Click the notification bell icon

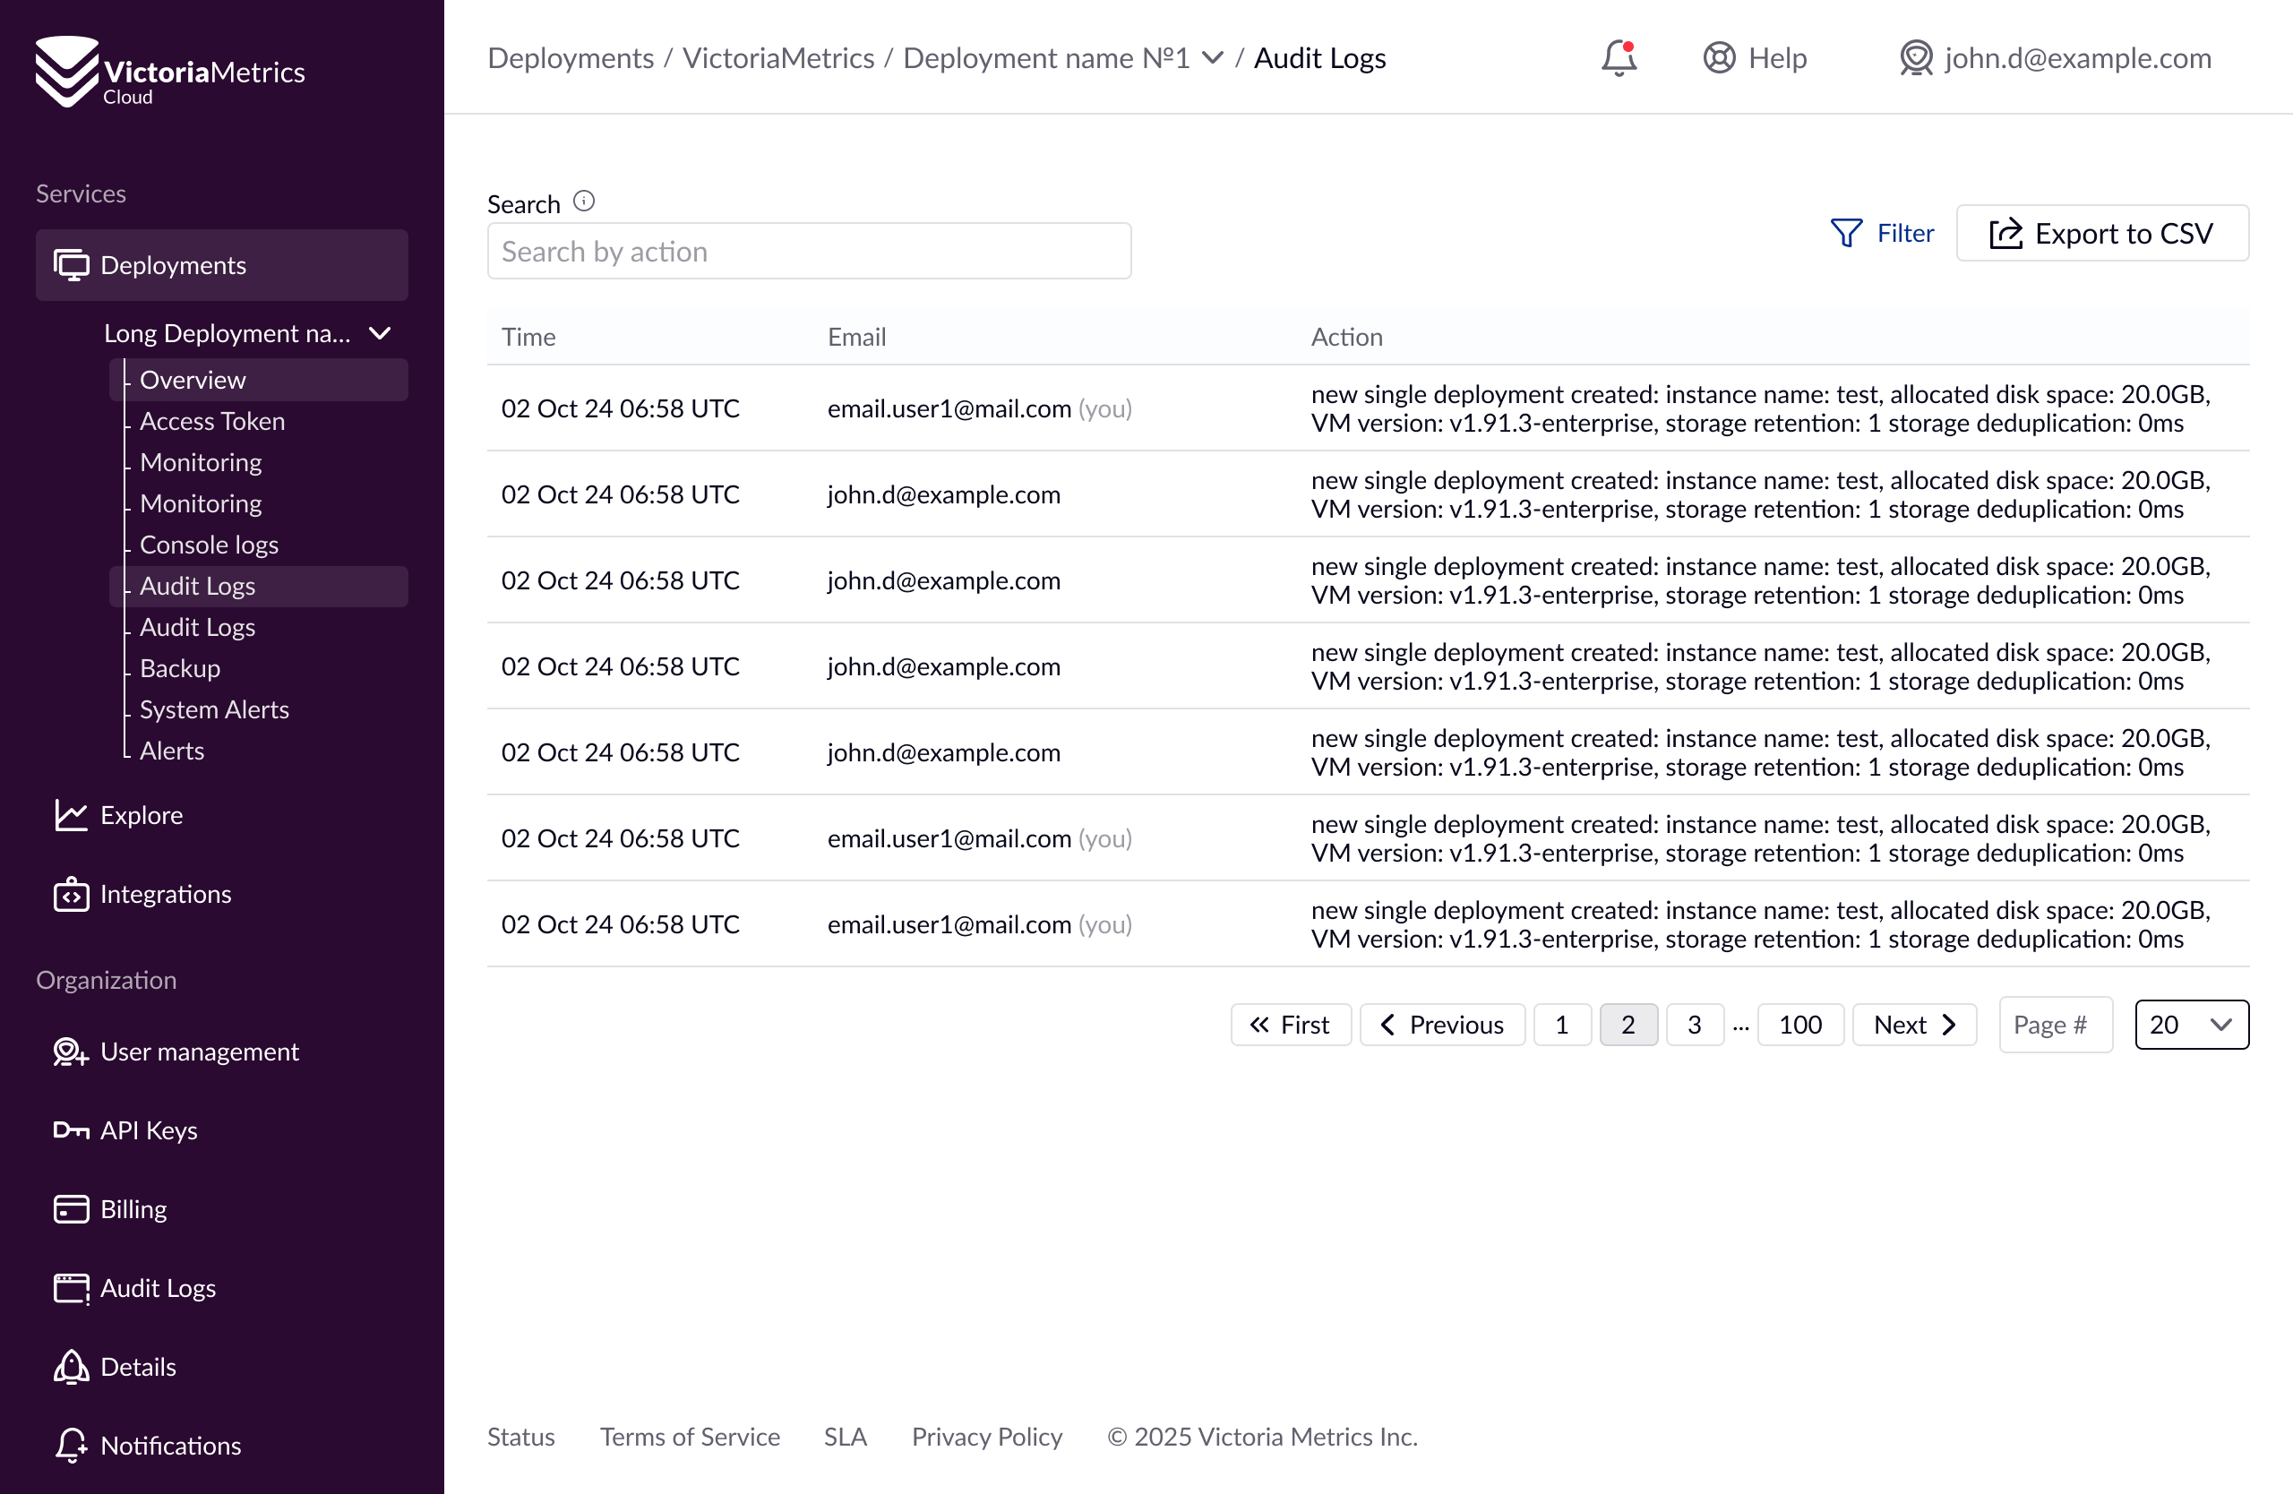point(1619,58)
